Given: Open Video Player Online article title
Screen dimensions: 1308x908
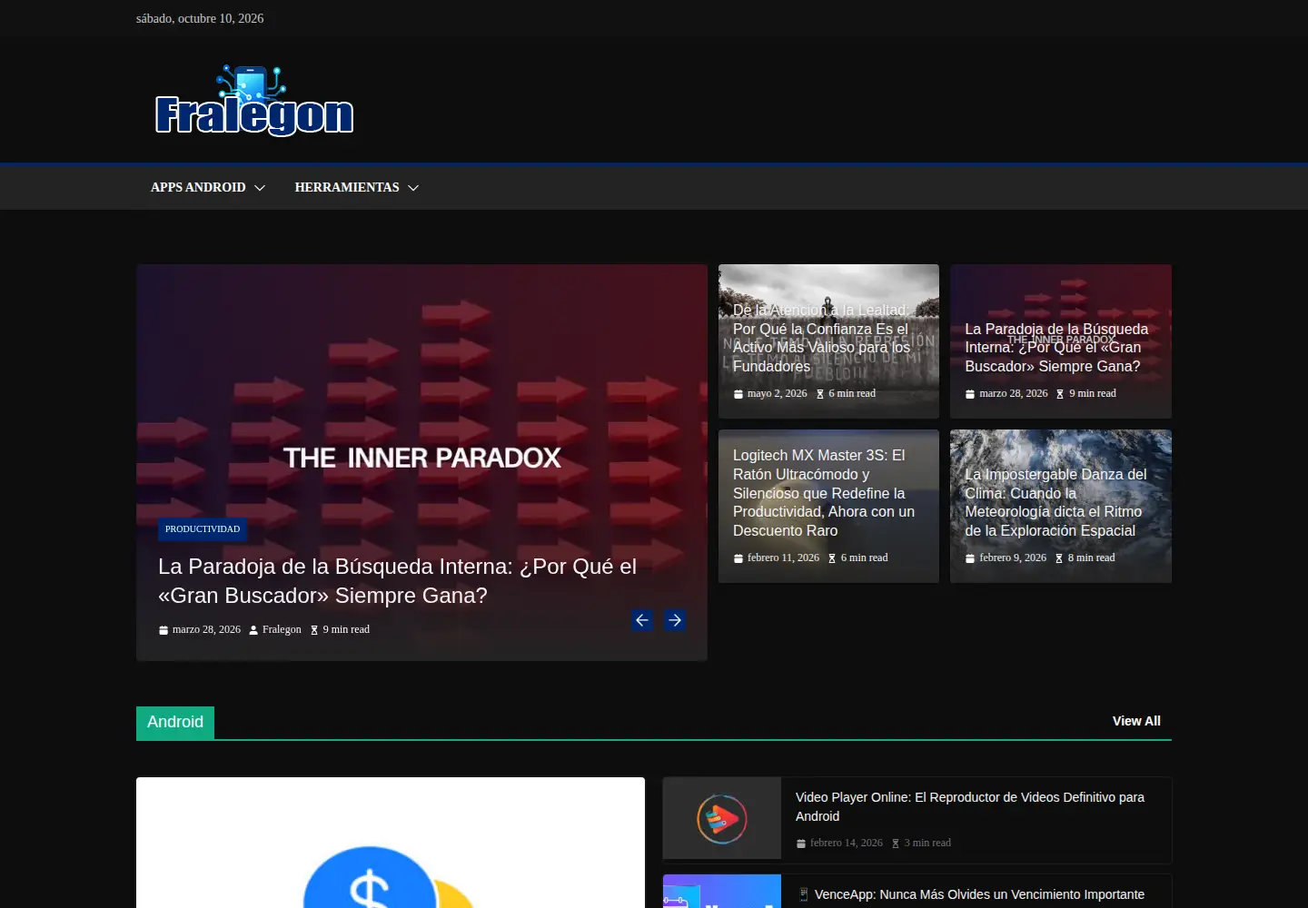Looking at the screenshot, I should coord(970,806).
